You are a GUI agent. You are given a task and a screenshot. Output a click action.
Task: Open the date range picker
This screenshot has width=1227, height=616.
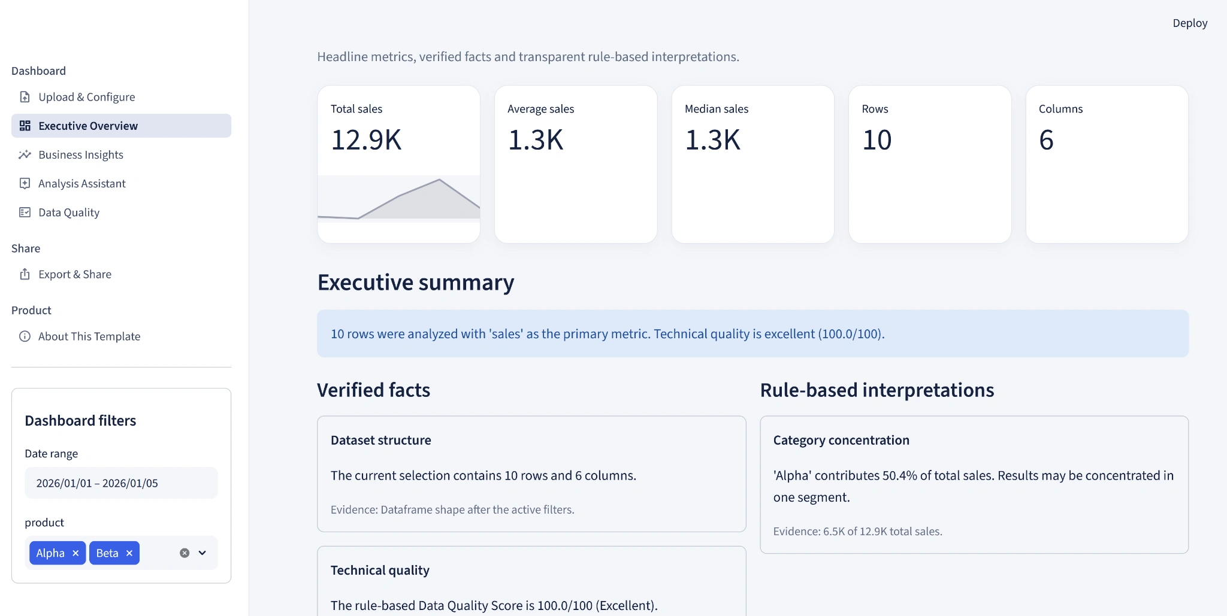click(121, 483)
